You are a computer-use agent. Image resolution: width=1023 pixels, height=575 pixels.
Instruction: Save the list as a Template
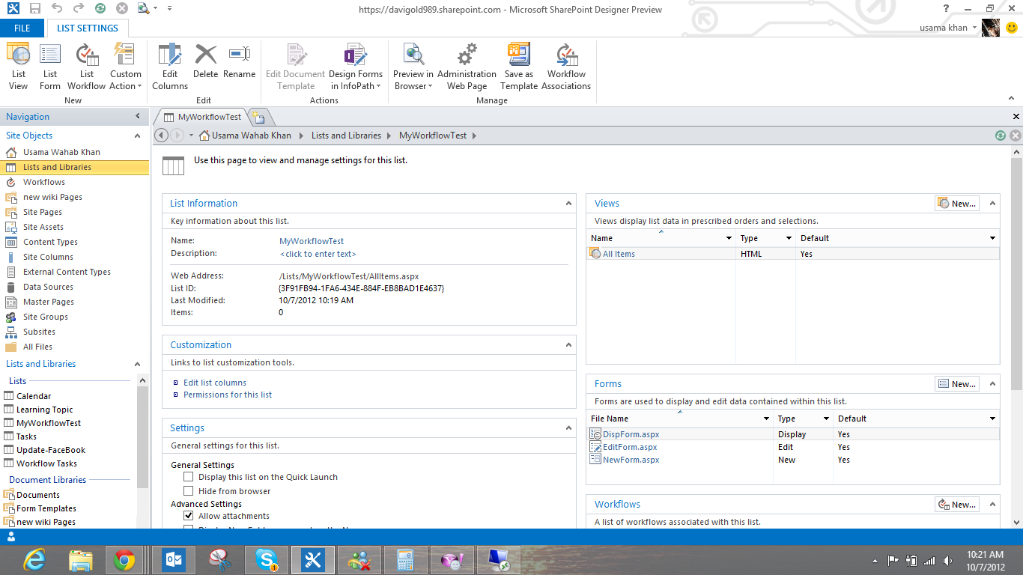click(x=518, y=64)
